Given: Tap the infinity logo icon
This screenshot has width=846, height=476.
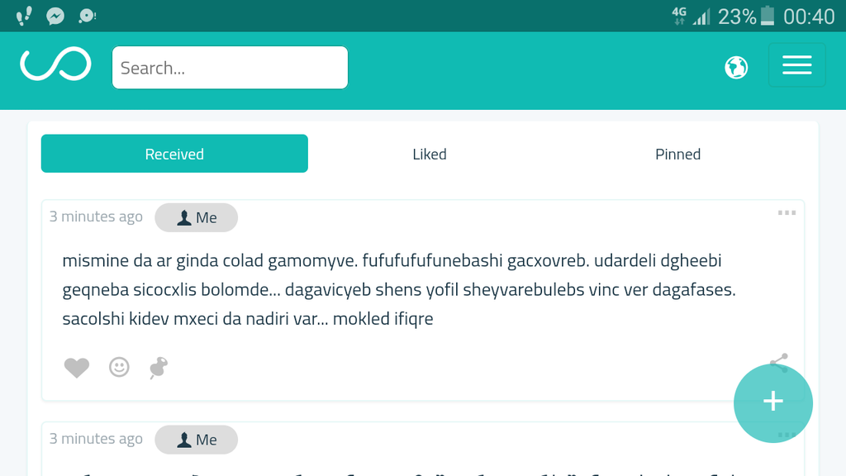Looking at the screenshot, I should coord(55,64).
